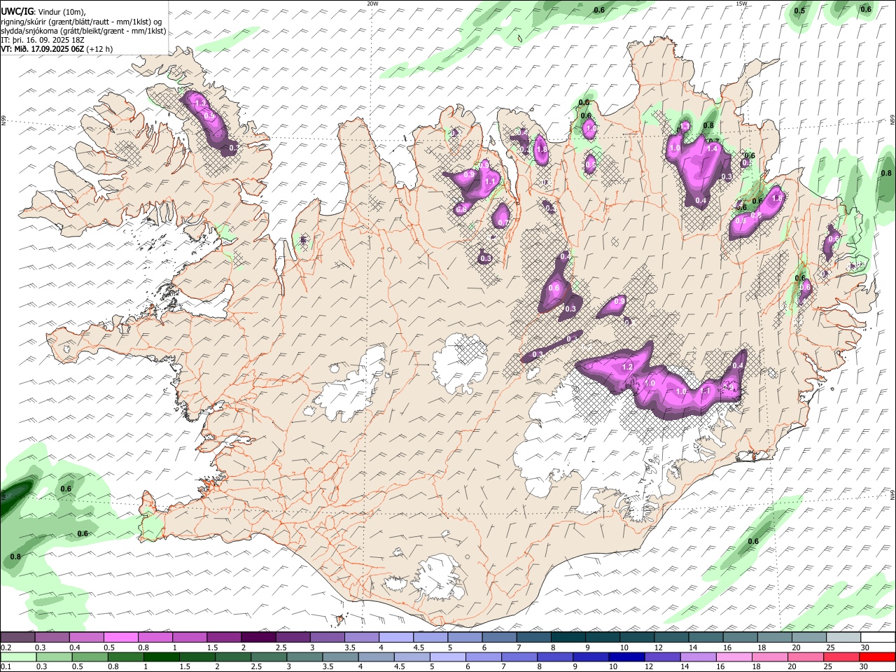Select the medium green 0.5–0.8 rain legend swatch
Image resolution: width=896 pixels, height=672 pixels.
pos(90,657)
